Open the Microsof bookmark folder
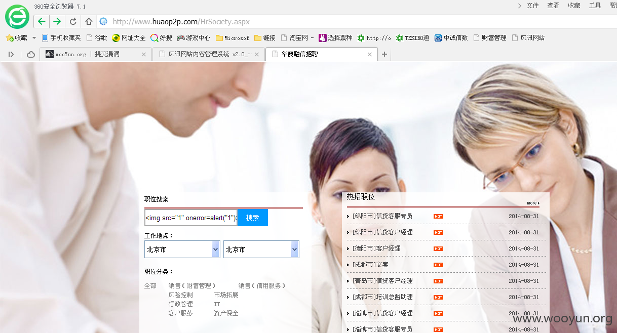Screen dimensions: 617x333 [233, 38]
